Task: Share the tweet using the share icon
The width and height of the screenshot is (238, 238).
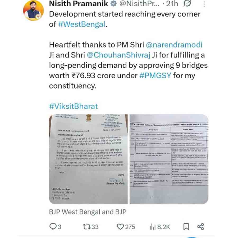Action: (x=200, y=227)
